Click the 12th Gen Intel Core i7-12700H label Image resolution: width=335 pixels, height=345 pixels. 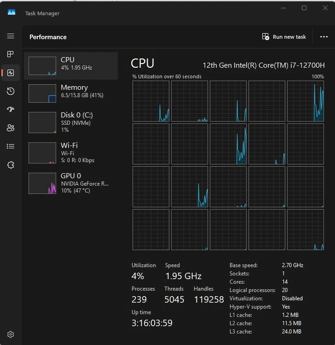coord(264,65)
